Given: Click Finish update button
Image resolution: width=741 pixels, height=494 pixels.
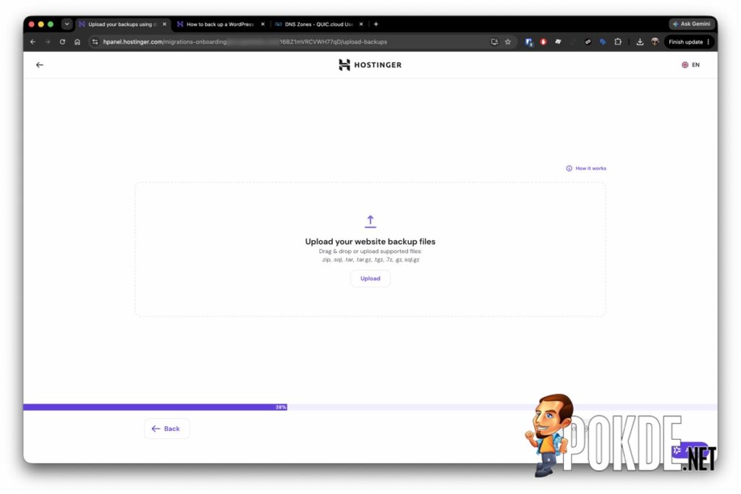Looking at the screenshot, I should point(689,41).
